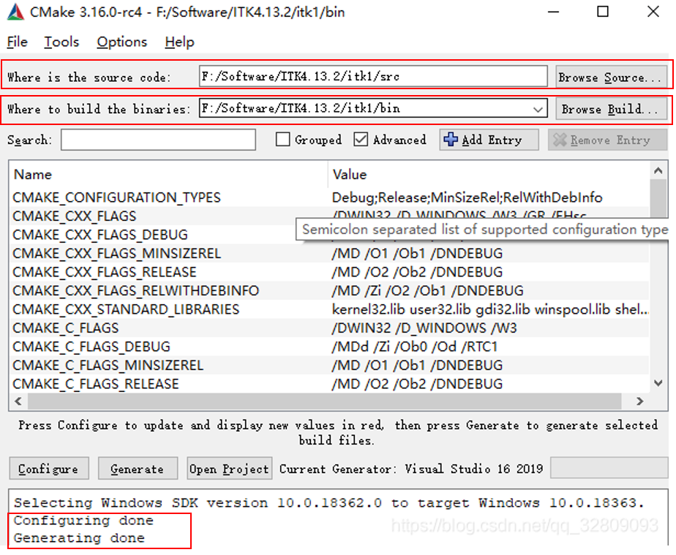Click the CMake logo icon in title bar
Image resolution: width=676 pixels, height=555 pixels.
click(15, 12)
